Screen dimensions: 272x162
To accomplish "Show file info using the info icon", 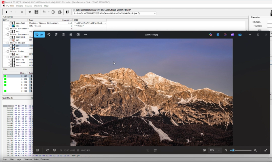I will point(54,150).
